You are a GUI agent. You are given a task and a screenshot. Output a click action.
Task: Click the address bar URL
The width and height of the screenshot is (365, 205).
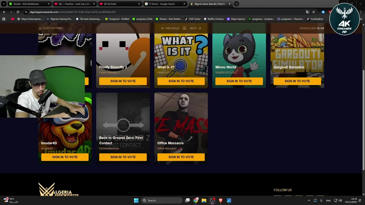(x=73, y=12)
